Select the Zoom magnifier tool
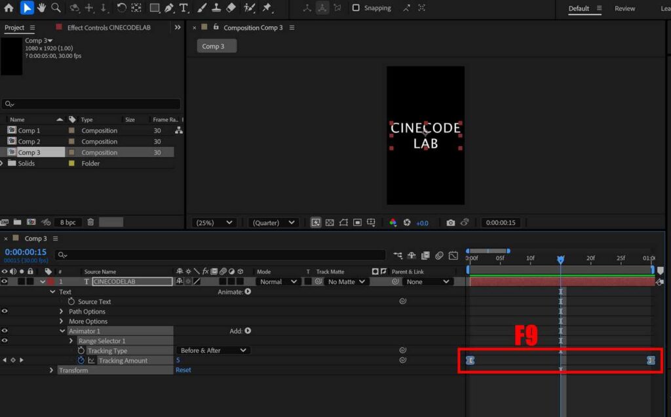 (56, 8)
